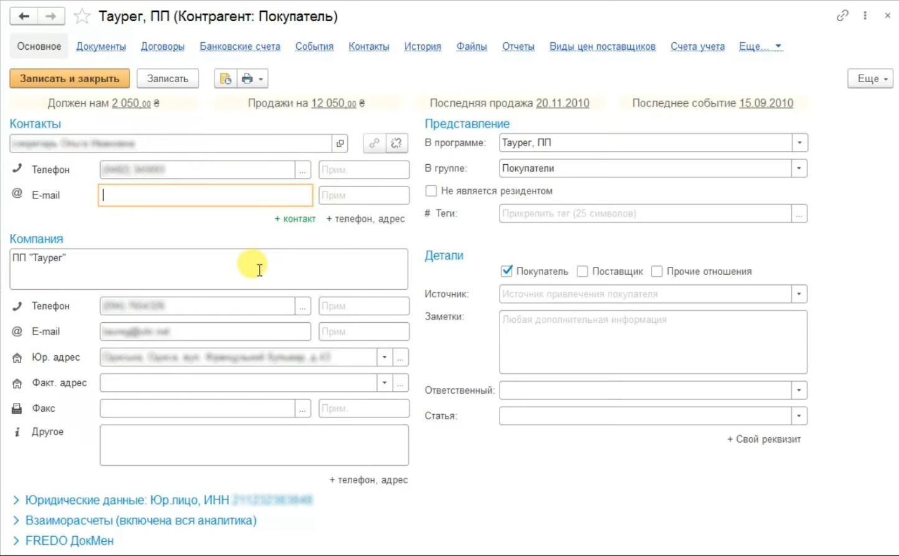
Task: Open the Юр. адрес dropdown arrow
Action: (x=384, y=358)
